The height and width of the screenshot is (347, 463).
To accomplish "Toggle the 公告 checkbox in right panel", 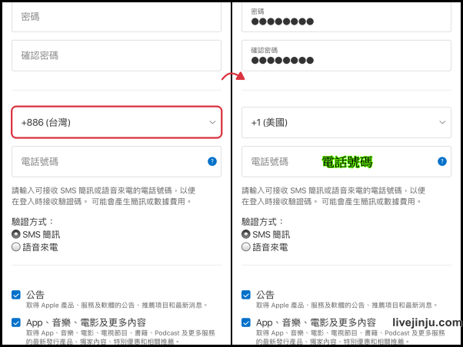I will [x=245, y=295].
